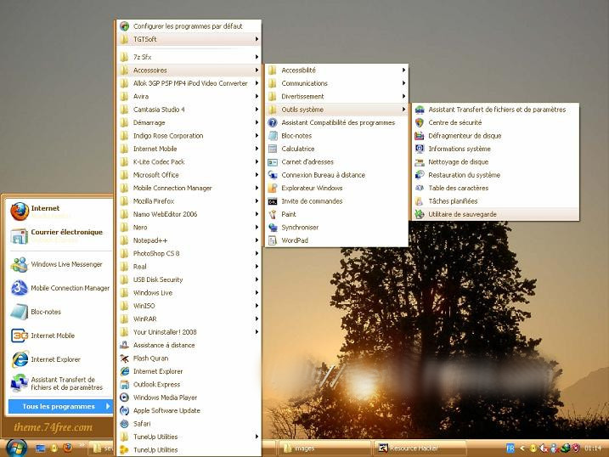The height and width of the screenshot is (457, 609).
Task: Open Courrier électronique in Start menu
Action: 59,235
